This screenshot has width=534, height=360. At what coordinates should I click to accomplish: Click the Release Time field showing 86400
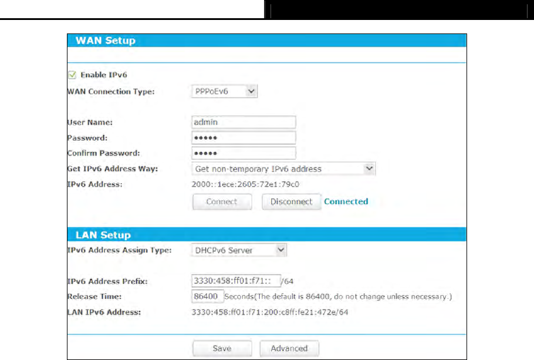(x=207, y=296)
